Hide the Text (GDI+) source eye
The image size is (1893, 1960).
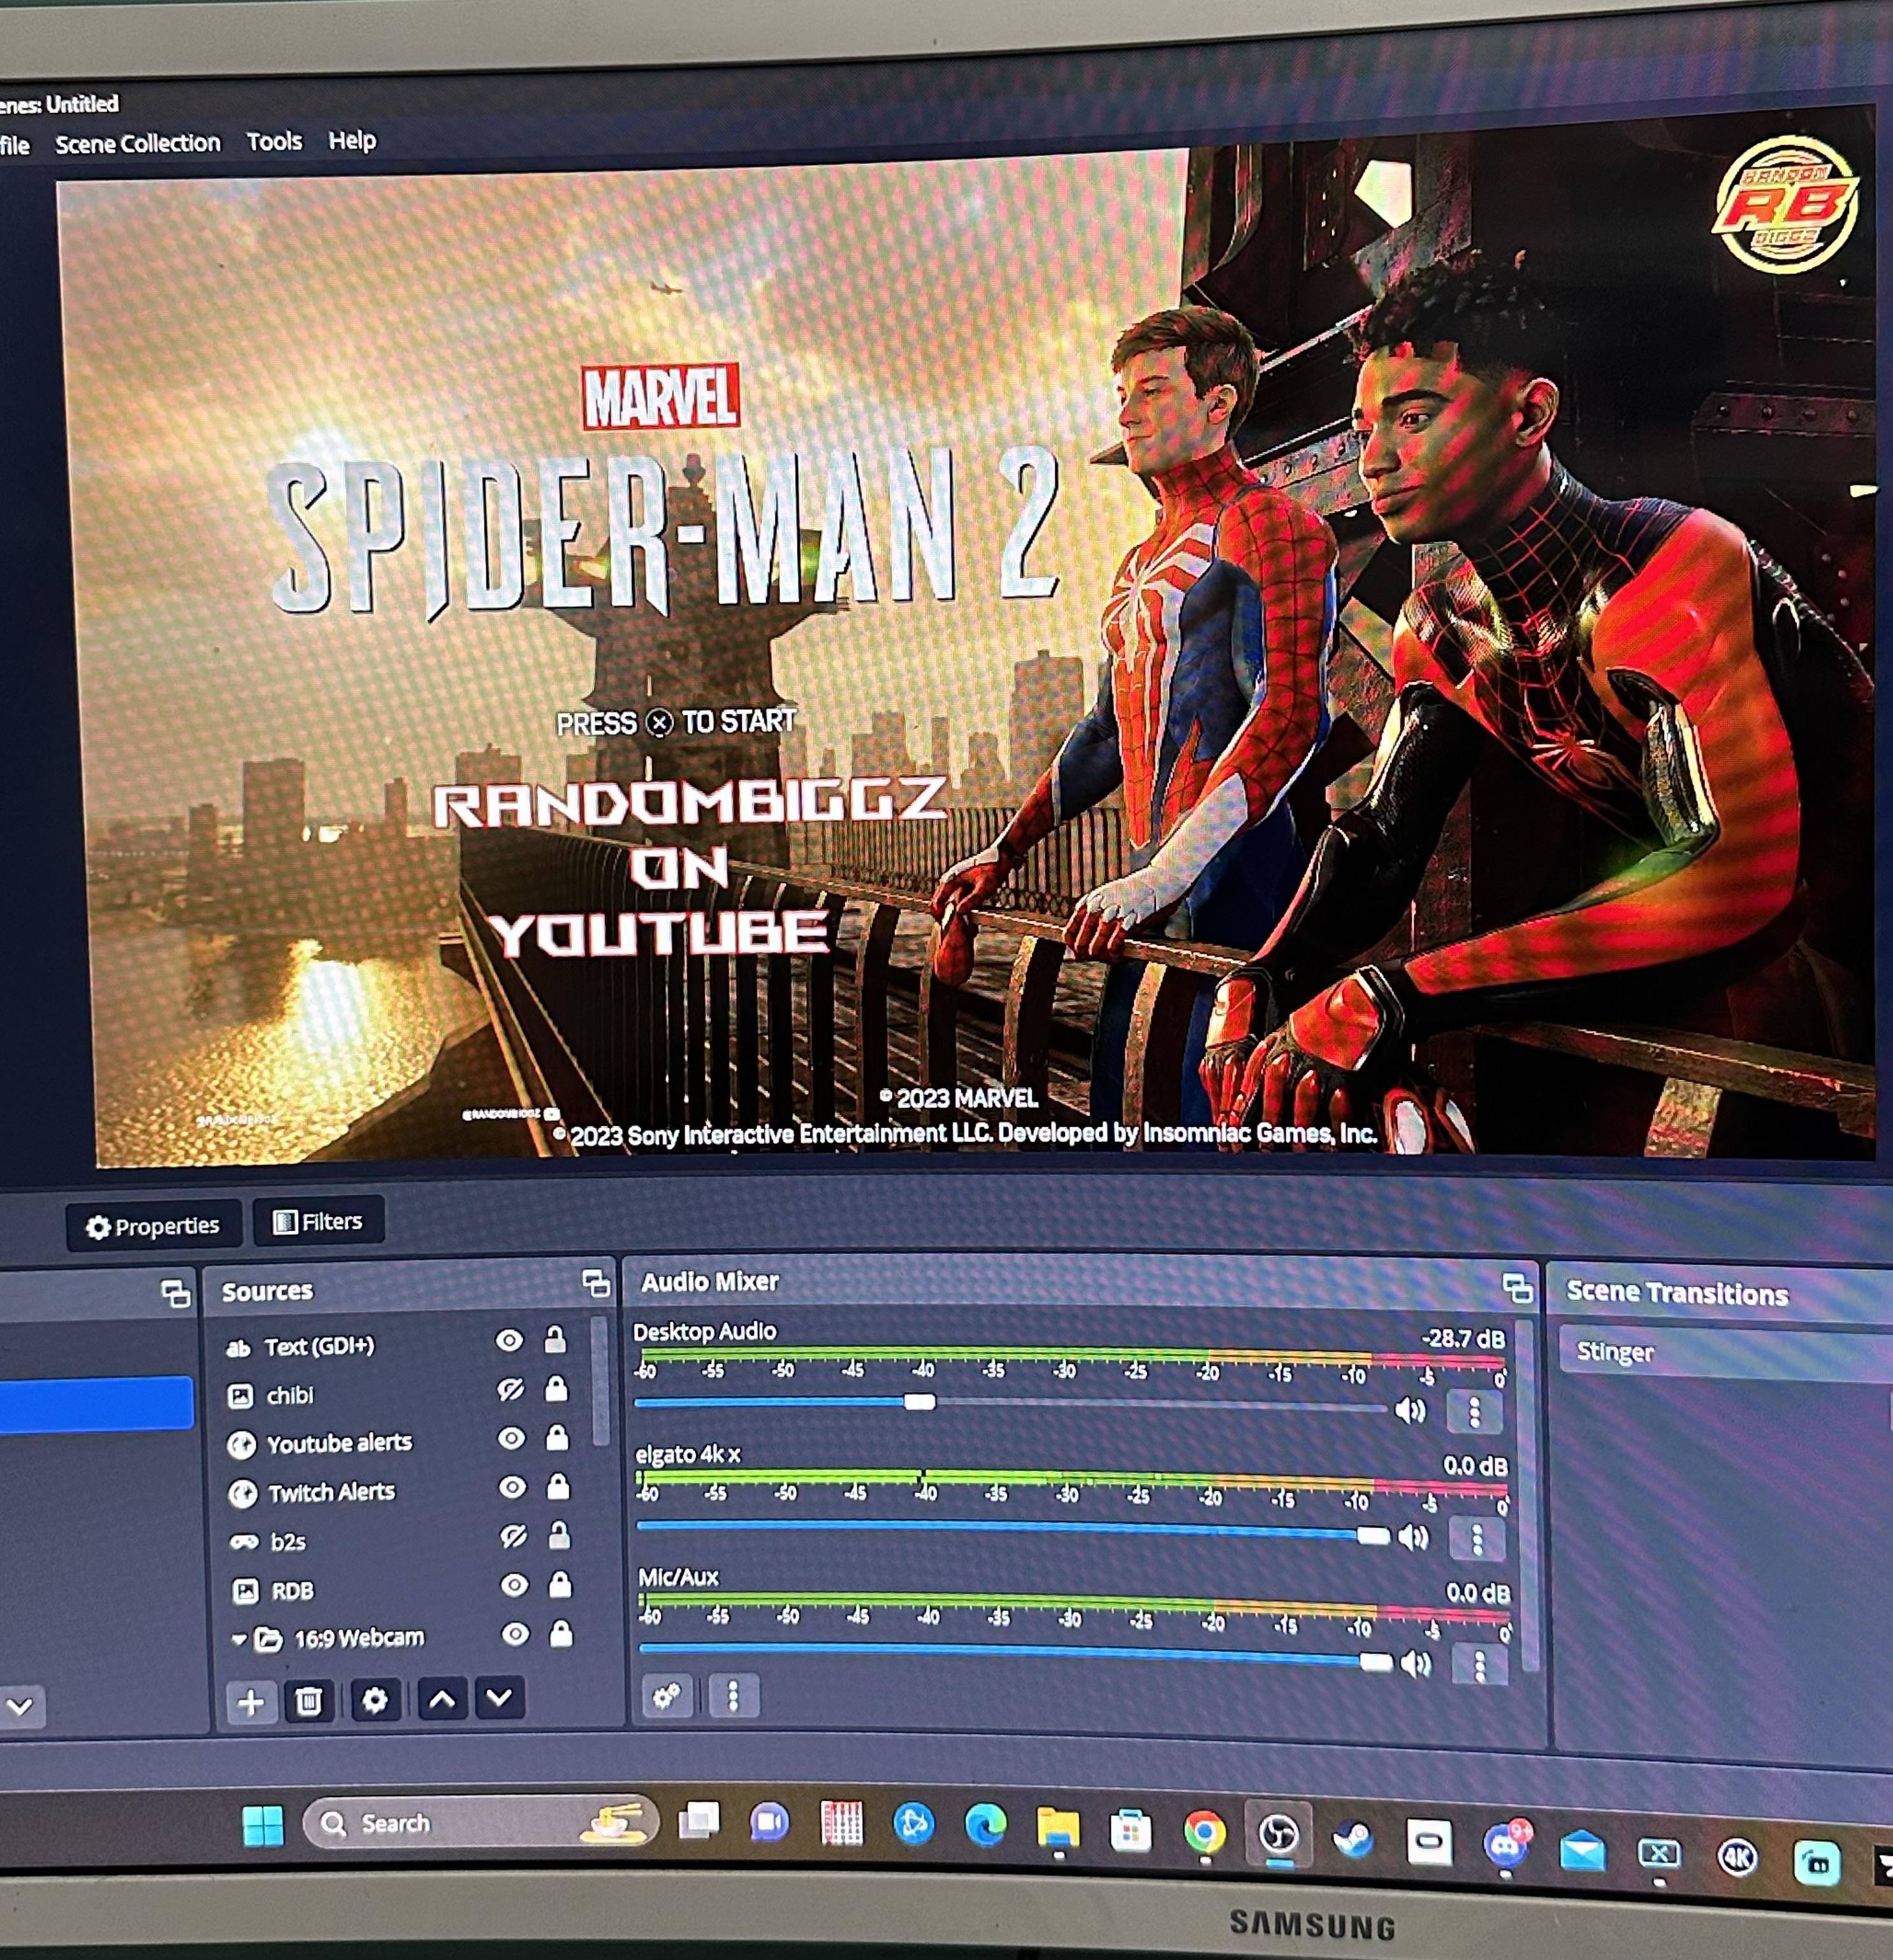point(509,1340)
